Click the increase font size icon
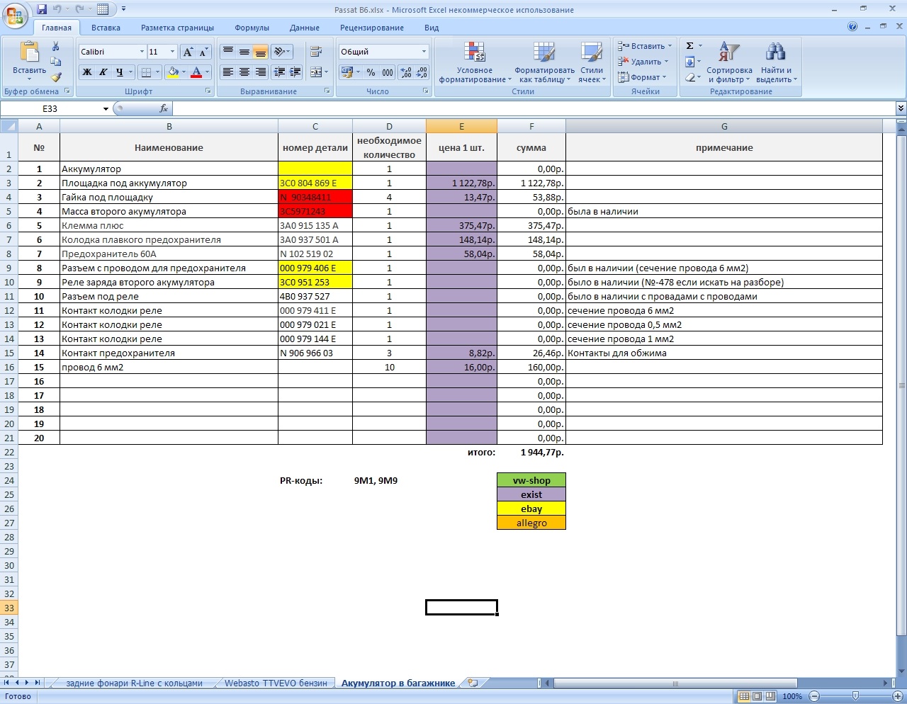Image resolution: width=907 pixels, height=704 pixels. pos(188,52)
